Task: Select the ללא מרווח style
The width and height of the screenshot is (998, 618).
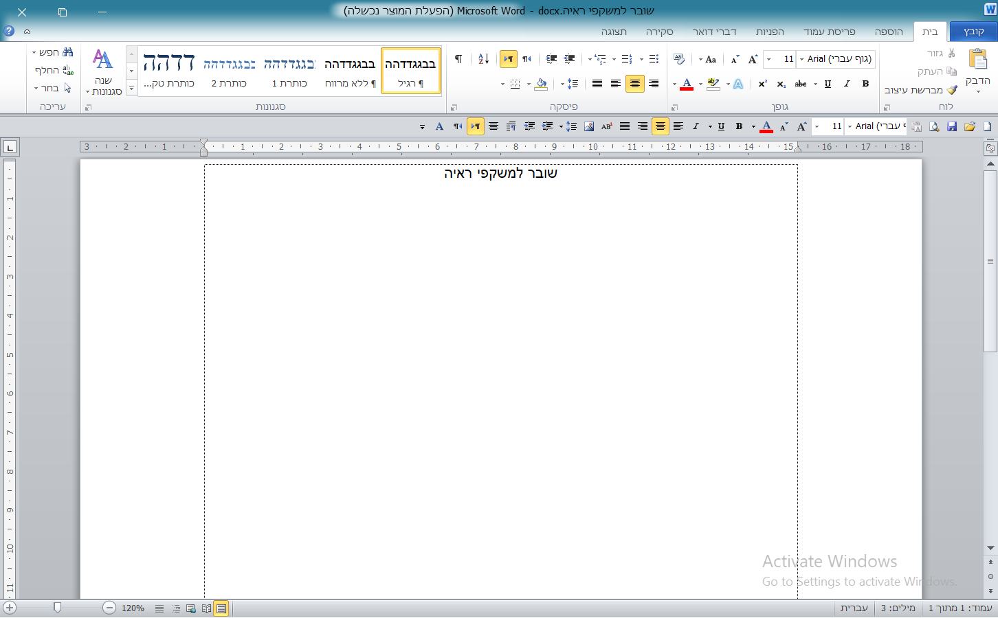Action: [x=350, y=71]
